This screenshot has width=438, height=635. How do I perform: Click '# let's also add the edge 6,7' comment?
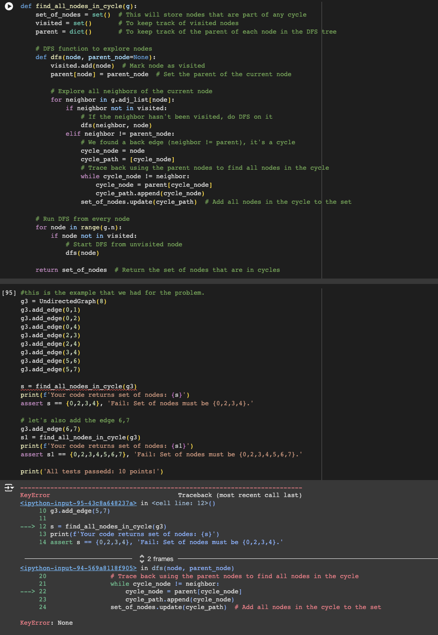click(75, 420)
